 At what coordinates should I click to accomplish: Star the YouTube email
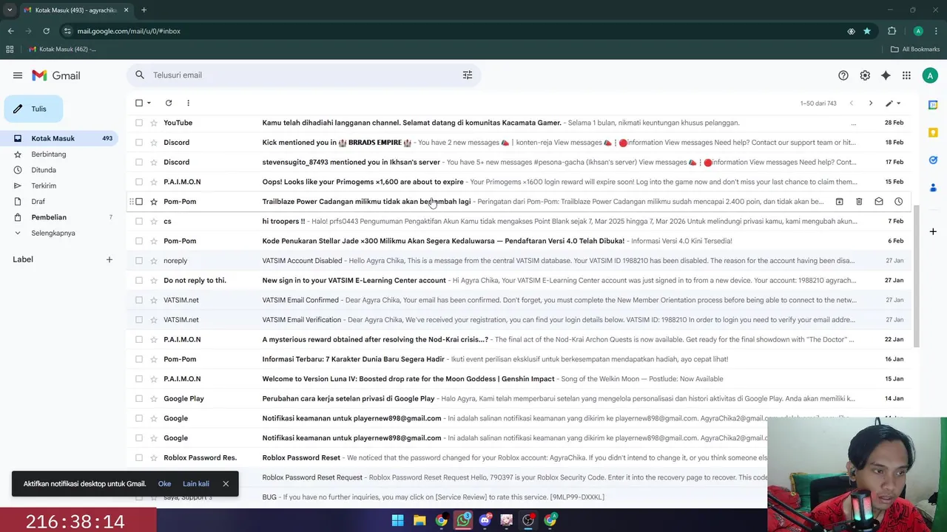[x=154, y=123]
